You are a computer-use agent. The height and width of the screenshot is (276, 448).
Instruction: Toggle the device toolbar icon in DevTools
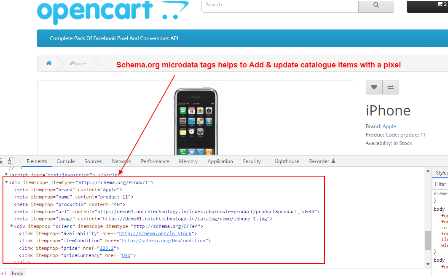point(11,161)
